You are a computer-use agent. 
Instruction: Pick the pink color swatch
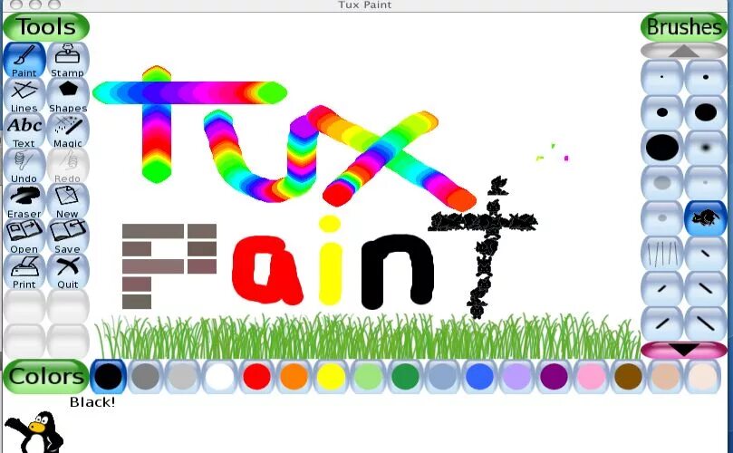pyautogui.click(x=591, y=376)
